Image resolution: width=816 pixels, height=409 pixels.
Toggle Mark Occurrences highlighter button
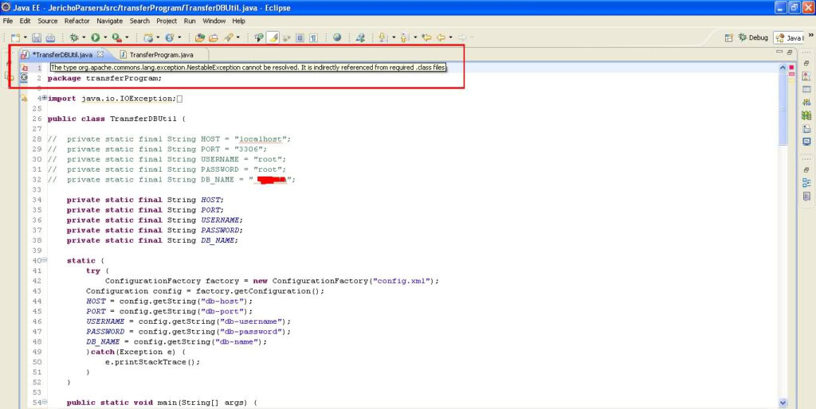pyautogui.click(x=273, y=37)
